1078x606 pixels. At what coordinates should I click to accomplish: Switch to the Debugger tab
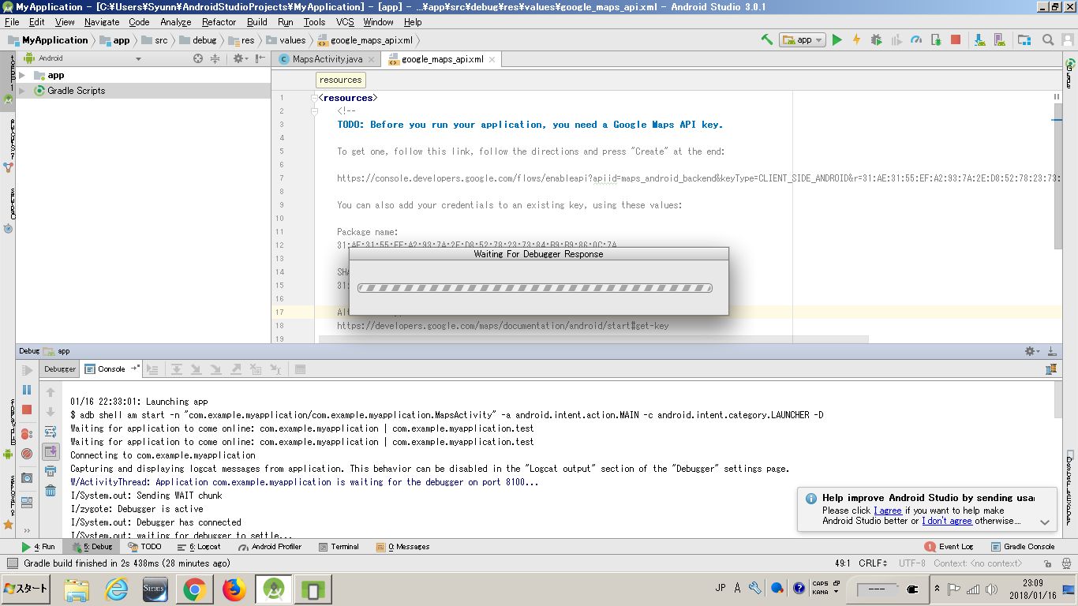coord(60,369)
